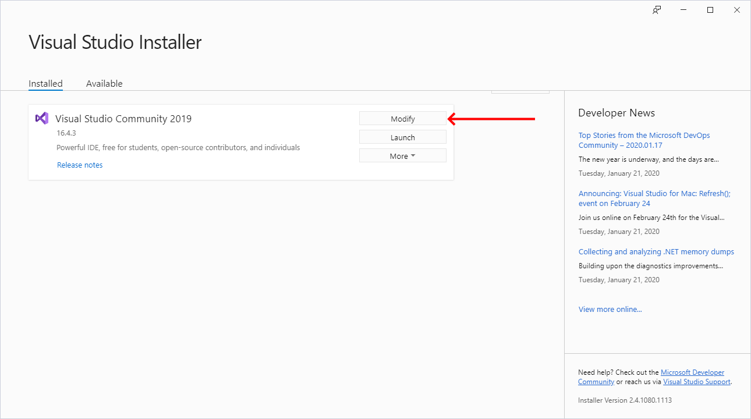Image resolution: width=751 pixels, height=419 pixels.
Task: Click the Visual Studio Installer title text
Action: click(115, 42)
